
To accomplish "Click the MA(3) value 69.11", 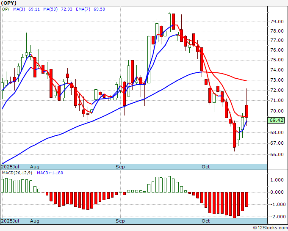I will [x=34, y=9].
